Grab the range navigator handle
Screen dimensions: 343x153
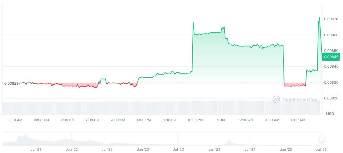click(321, 139)
